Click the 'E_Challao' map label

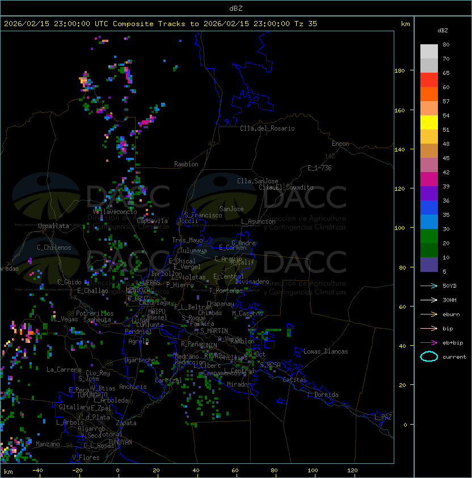coord(92,291)
